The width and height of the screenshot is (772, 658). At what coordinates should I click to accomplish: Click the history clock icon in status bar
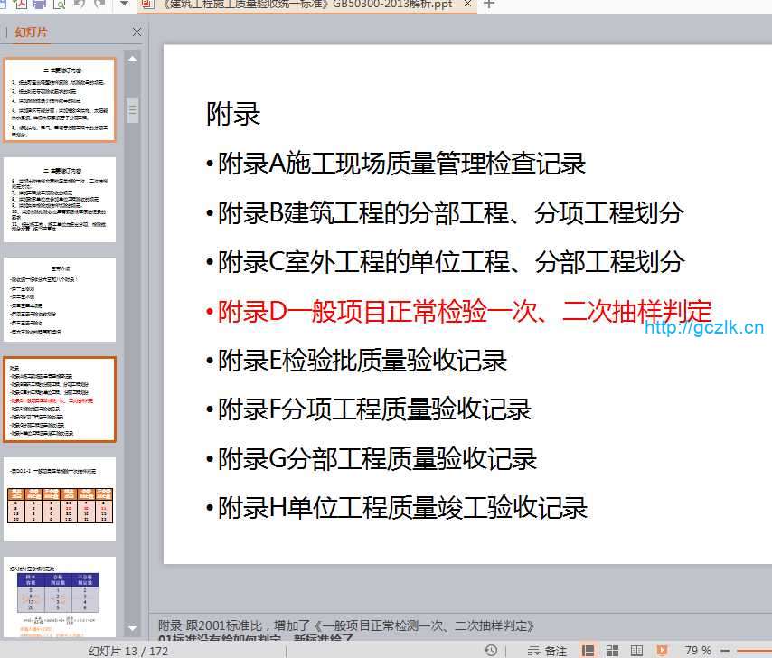coord(491,650)
